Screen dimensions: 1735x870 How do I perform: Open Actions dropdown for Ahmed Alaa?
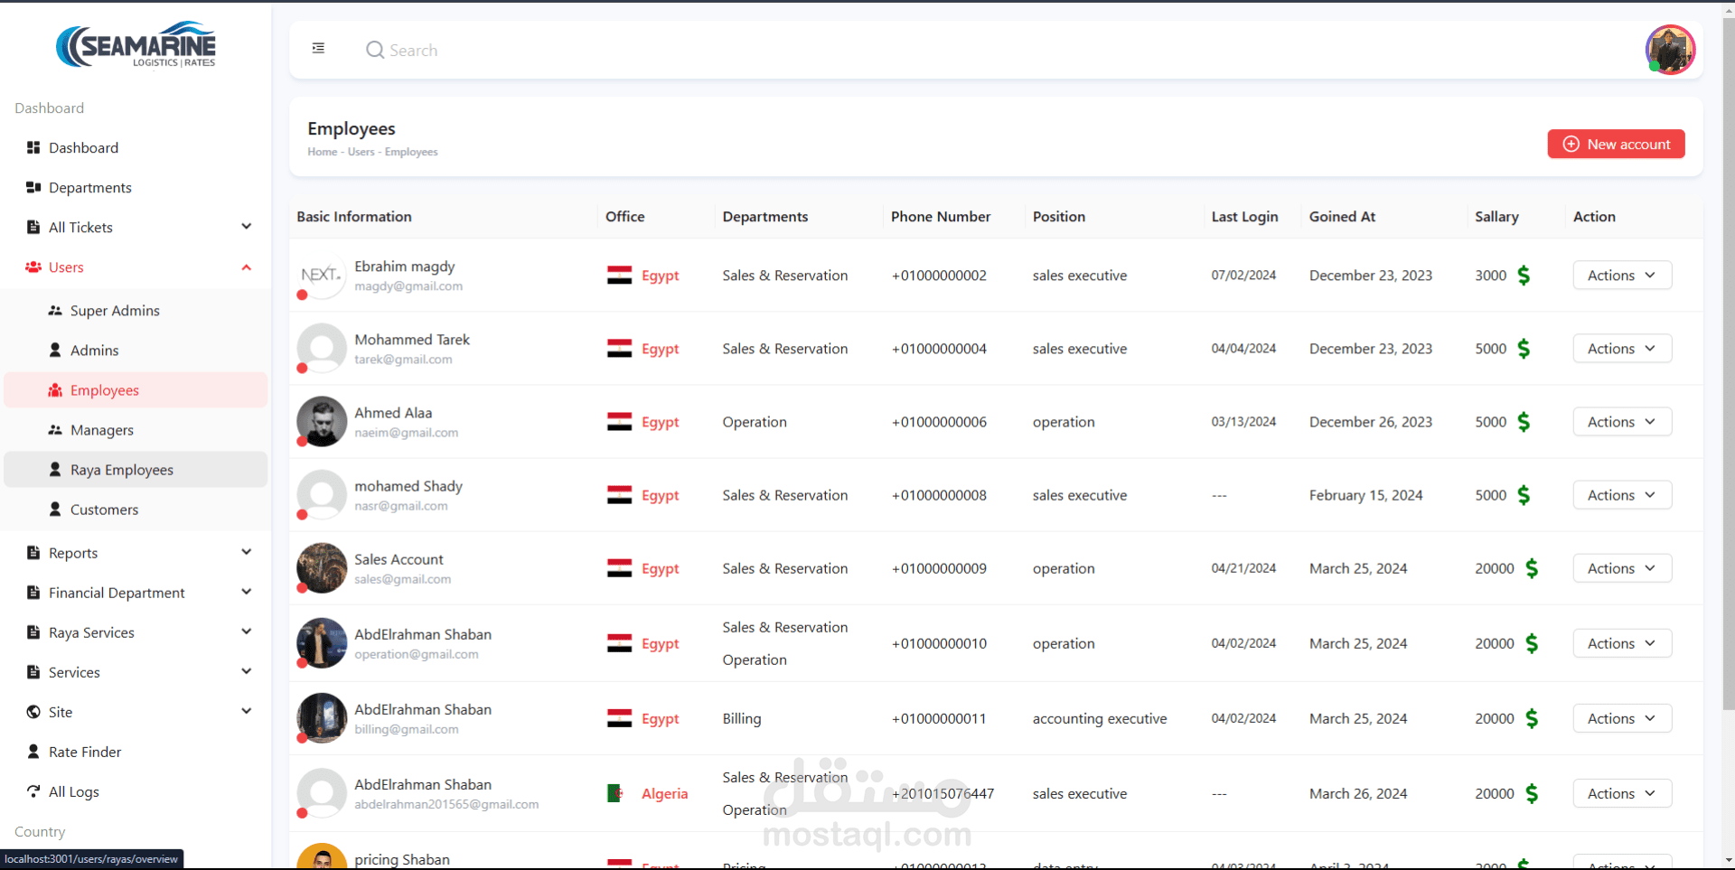(x=1622, y=422)
